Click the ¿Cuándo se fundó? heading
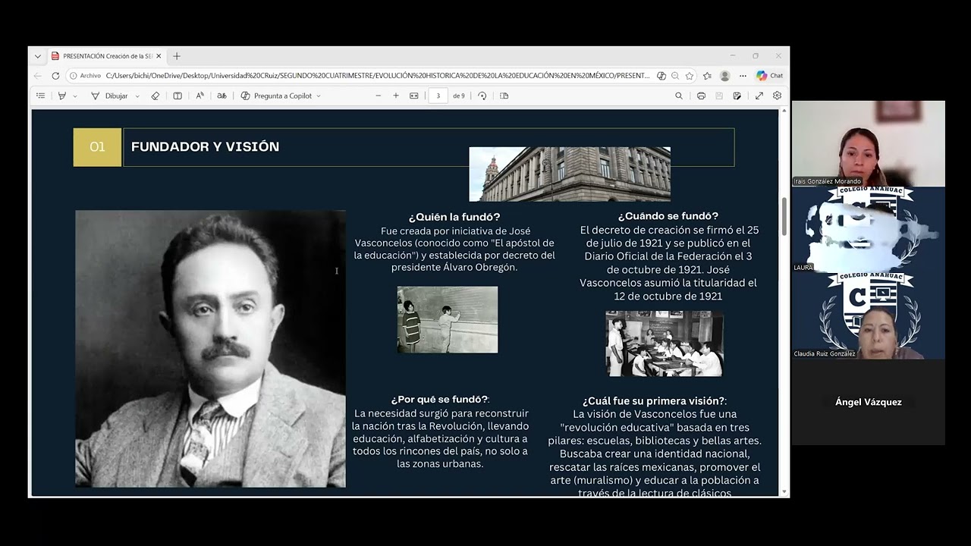 coord(668,216)
